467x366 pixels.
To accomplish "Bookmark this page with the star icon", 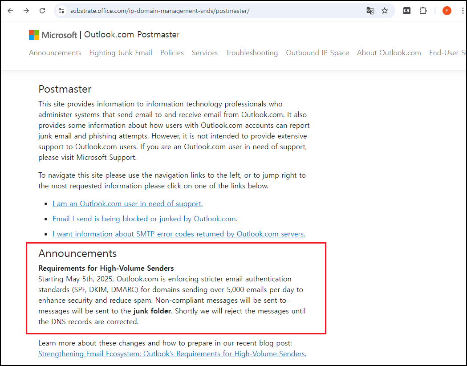I will [385, 11].
